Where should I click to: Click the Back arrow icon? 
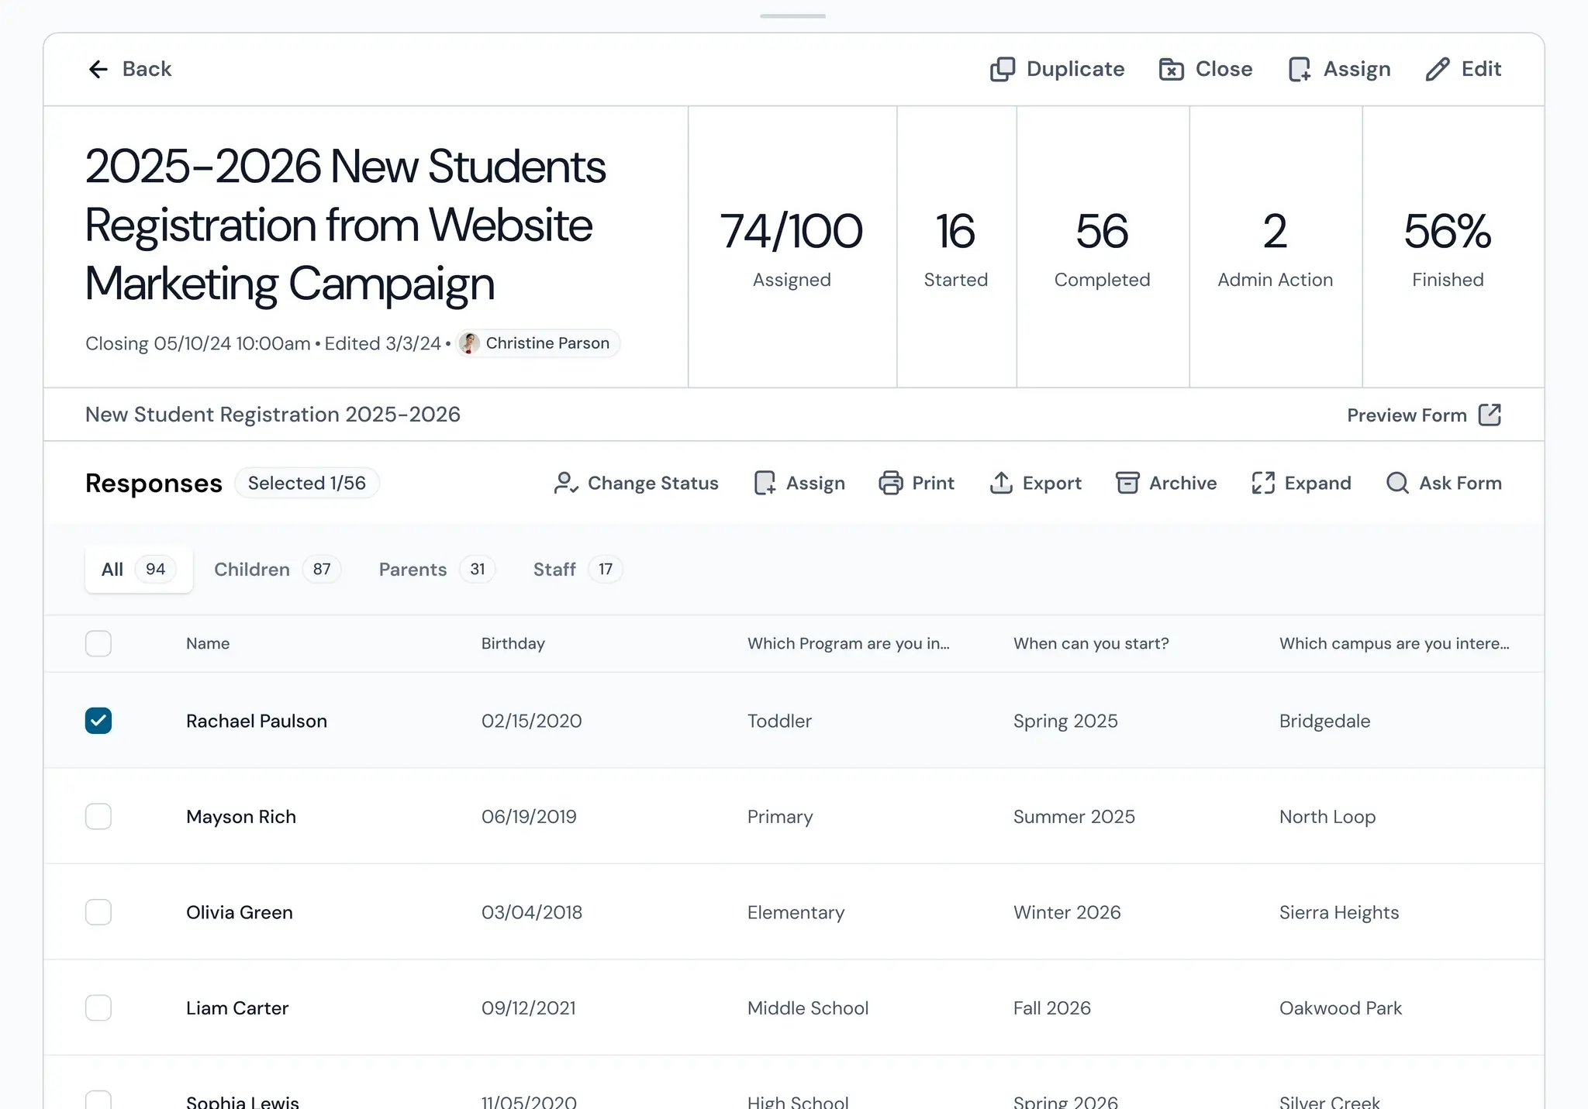(98, 70)
